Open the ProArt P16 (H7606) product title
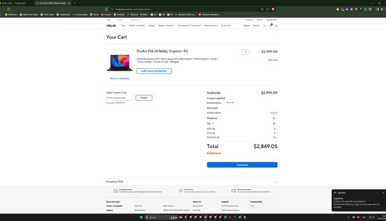Image resolution: width=386 pixels, height=221 pixels. [x=163, y=51]
